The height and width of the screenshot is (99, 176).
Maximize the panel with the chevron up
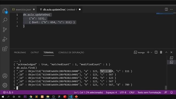tap(166, 52)
